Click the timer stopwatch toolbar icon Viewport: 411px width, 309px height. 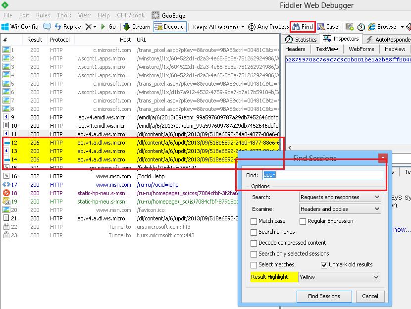[361, 27]
